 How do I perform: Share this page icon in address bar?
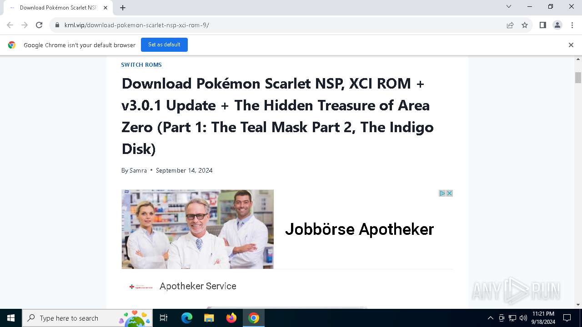point(510,25)
